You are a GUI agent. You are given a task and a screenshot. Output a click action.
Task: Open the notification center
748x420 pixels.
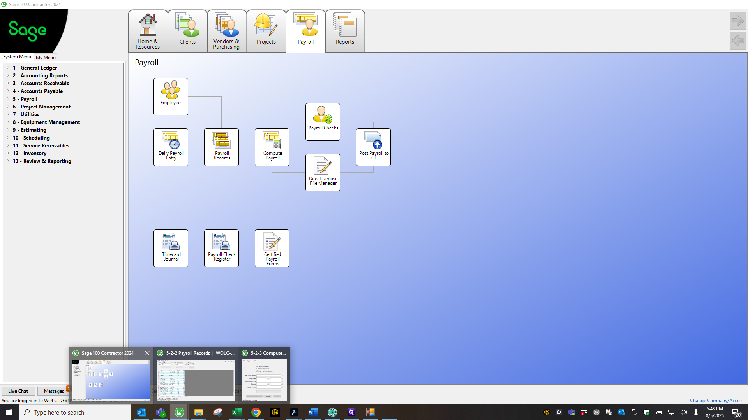[x=736, y=413]
